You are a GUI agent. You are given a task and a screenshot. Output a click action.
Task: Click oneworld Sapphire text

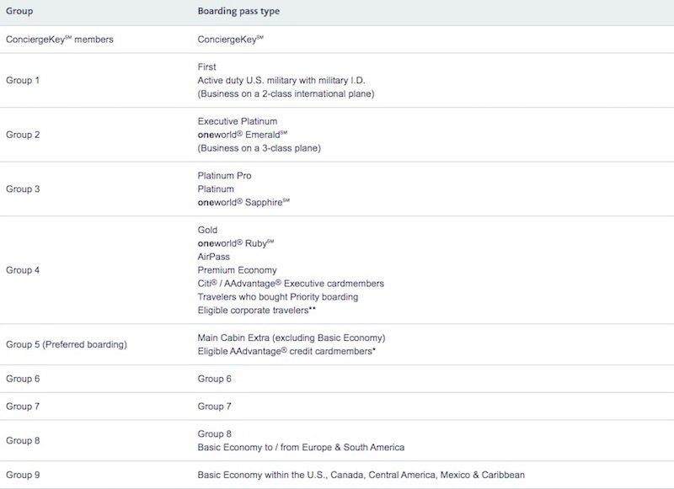coord(243,202)
